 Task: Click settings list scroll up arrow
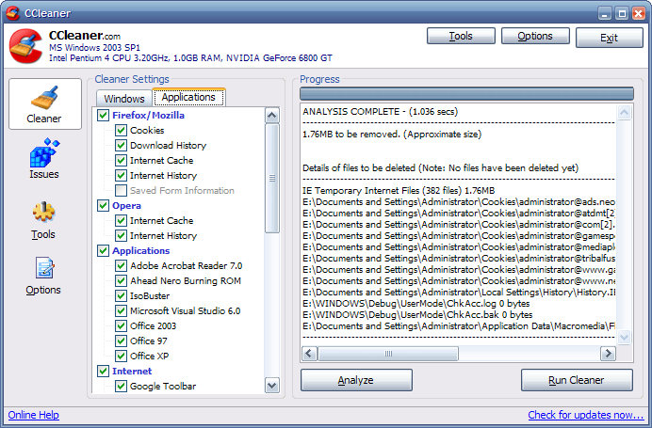[x=272, y=116]
